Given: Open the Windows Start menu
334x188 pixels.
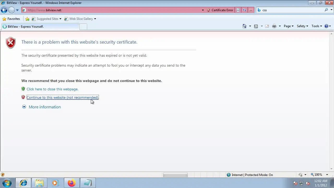Looking at the screenshot, I should pos(7,183).
